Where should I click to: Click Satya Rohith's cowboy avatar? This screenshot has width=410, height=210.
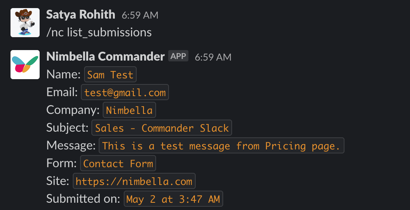point(25,23)
